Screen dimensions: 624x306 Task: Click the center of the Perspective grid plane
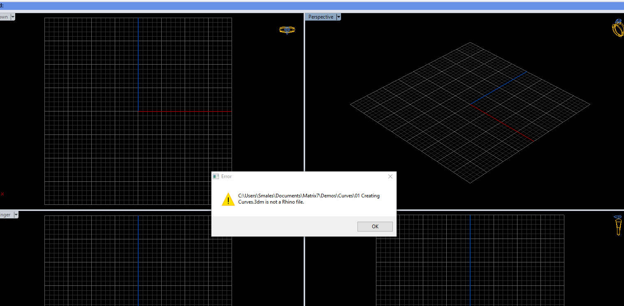470,112
